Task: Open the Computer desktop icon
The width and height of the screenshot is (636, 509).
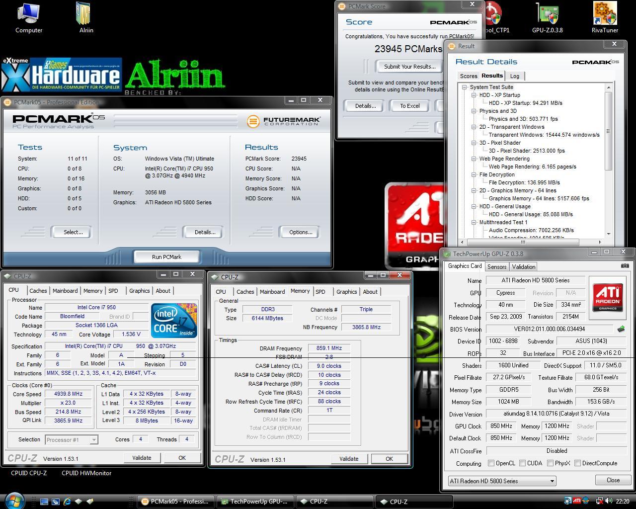Action: (28, 17)
